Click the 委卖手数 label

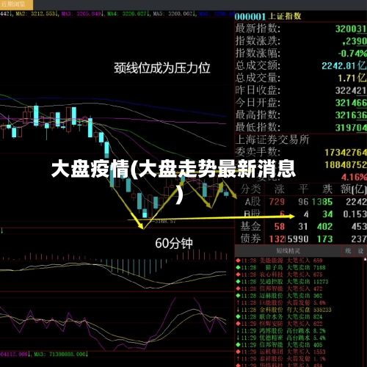(x=258, y=152)
